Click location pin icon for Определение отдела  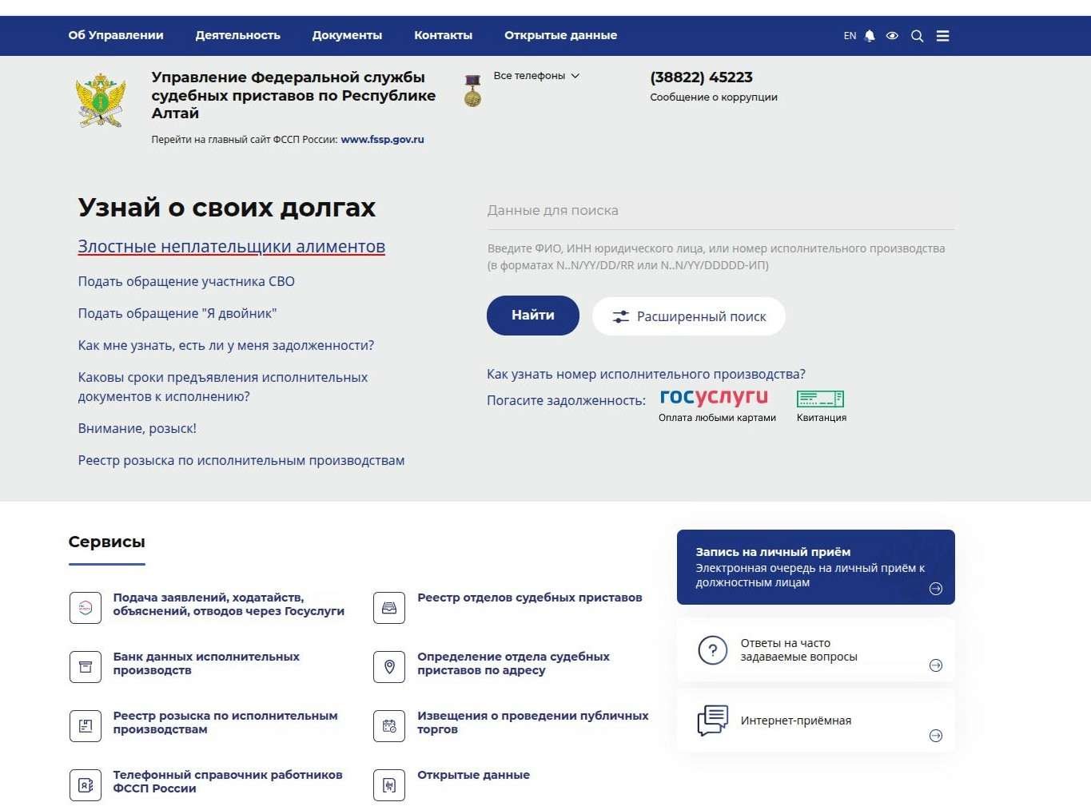point(389,667)
